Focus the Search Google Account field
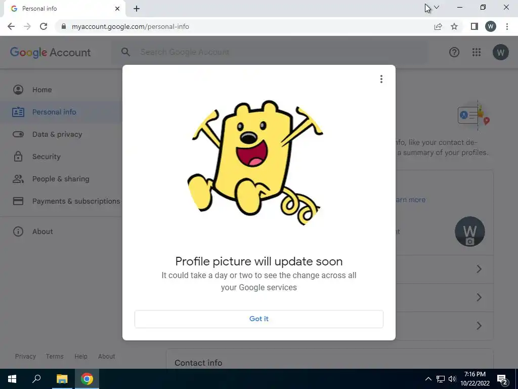The image size is (518, 389). click(269, 52)
